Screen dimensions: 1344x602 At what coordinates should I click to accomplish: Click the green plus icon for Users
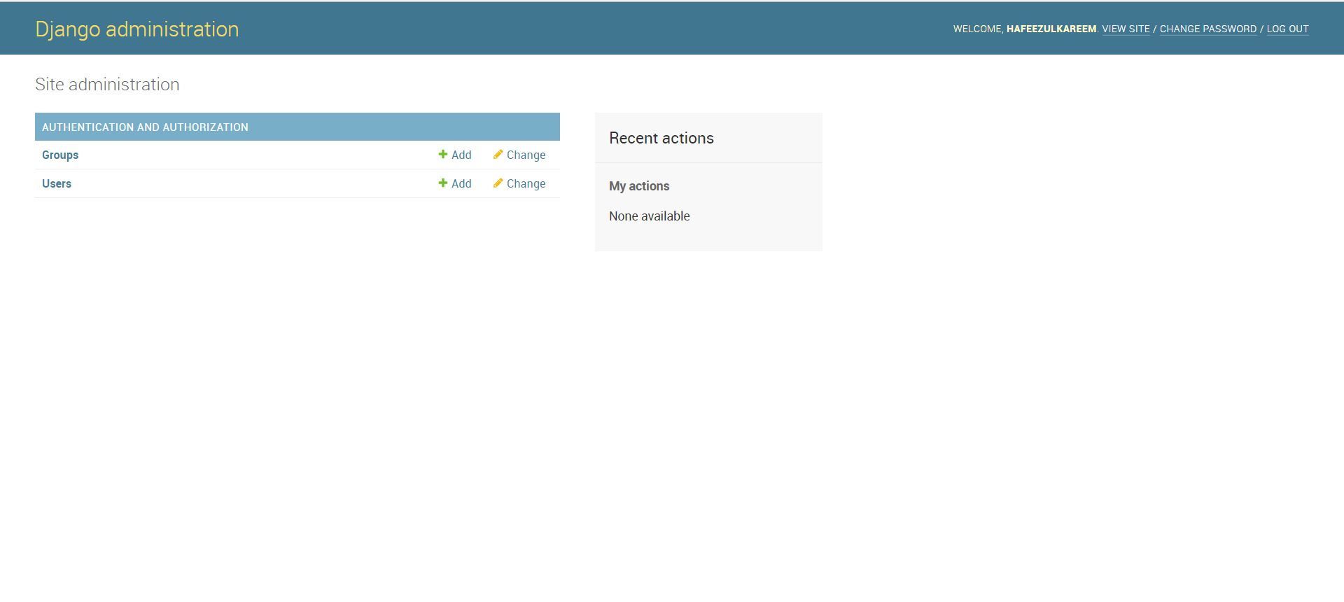pyautogui.click(x=442, y=183)
